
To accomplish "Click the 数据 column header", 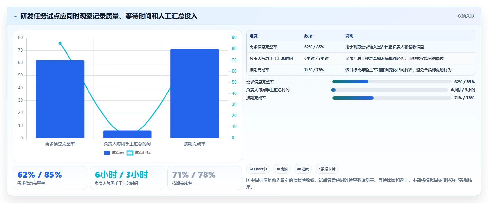I will point(308,36).
